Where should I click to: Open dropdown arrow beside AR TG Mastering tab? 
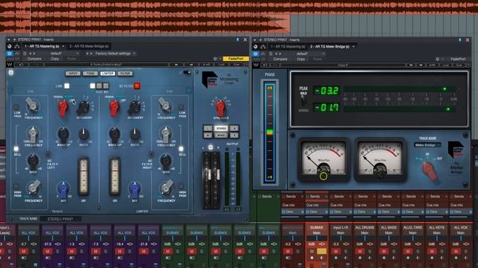click(63, 46)
